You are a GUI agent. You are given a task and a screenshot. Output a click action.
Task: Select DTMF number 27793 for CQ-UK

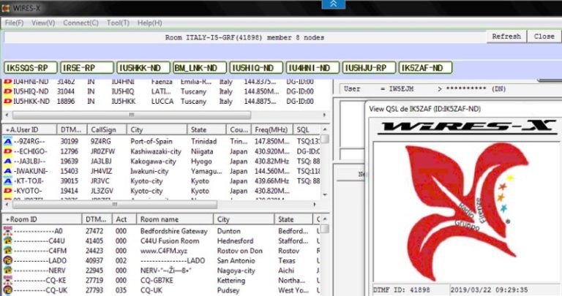[x=94, y=290]
